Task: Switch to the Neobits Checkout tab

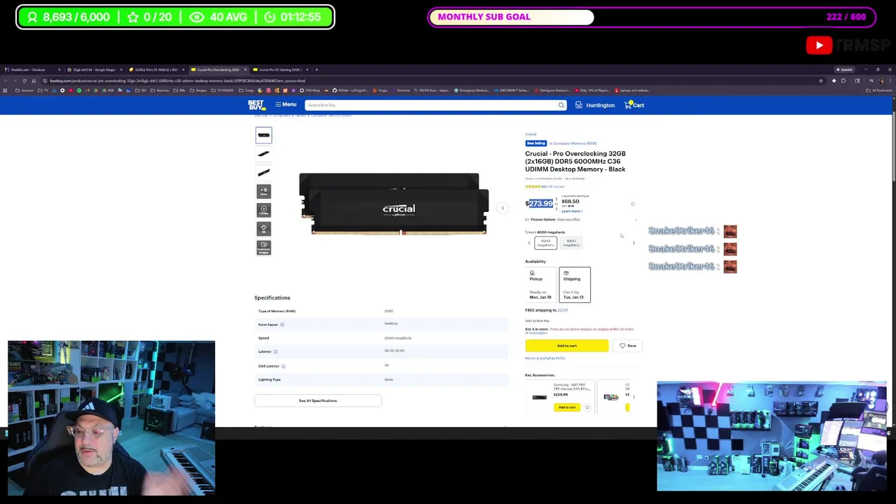Action: [31, 69]
